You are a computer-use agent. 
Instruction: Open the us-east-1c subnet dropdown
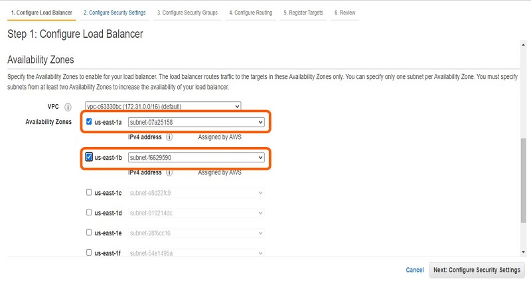click(196, 193)
